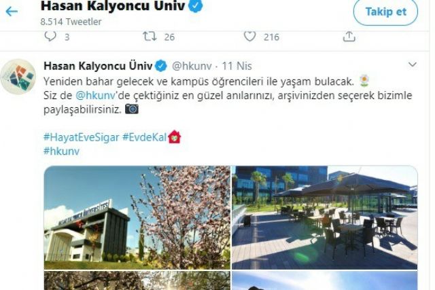Retweet using the retweet arrows icon
This screenshot has width=435, height=290.
[150, 36]
